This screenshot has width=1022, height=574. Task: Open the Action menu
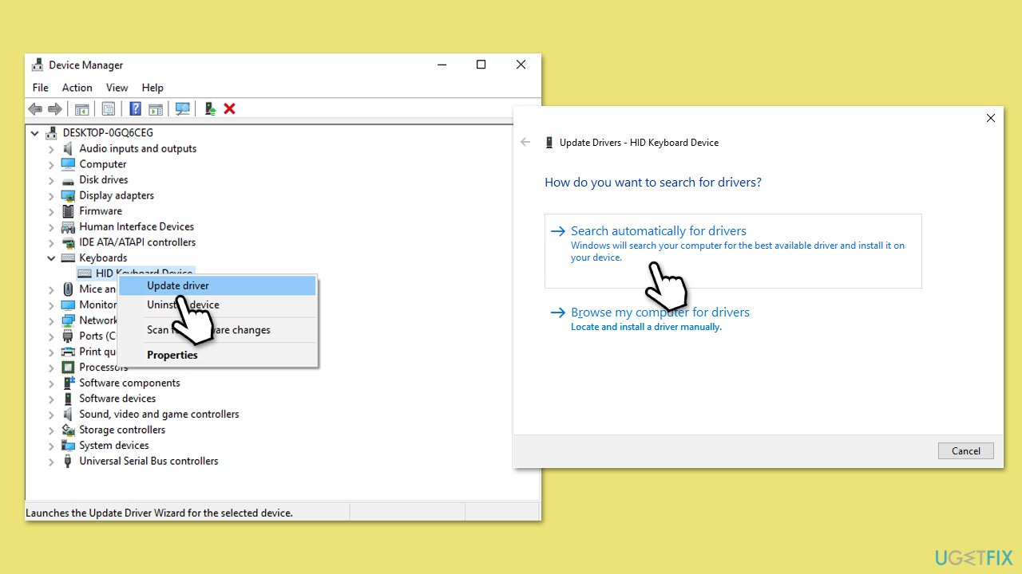[77, 88]
